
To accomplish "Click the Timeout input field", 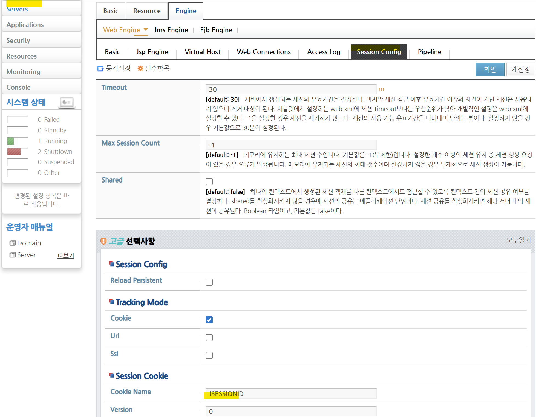I will tap(291, 89).
